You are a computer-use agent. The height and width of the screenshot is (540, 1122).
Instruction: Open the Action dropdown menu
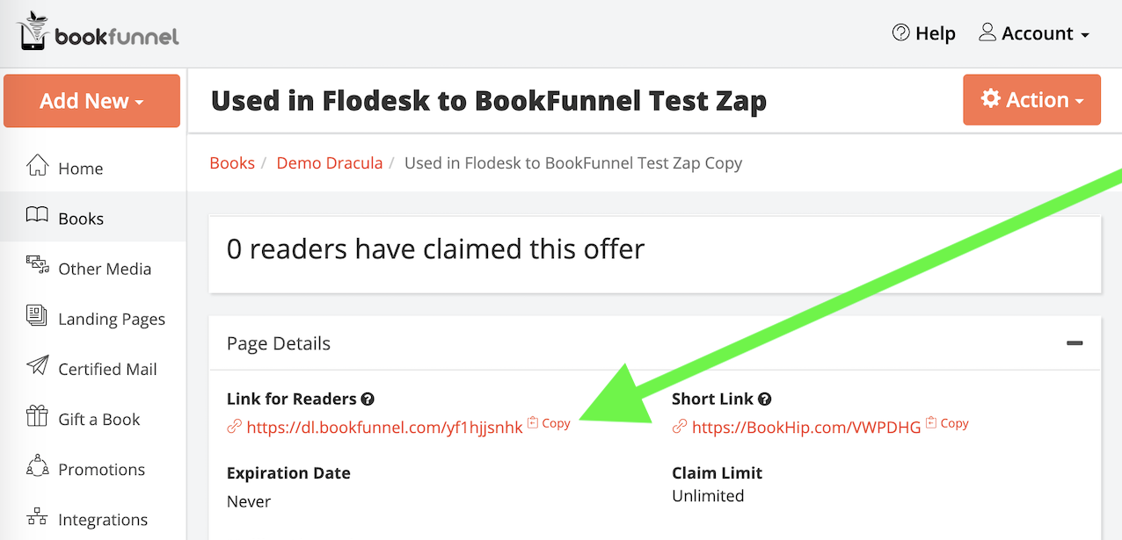point(1031,99)
